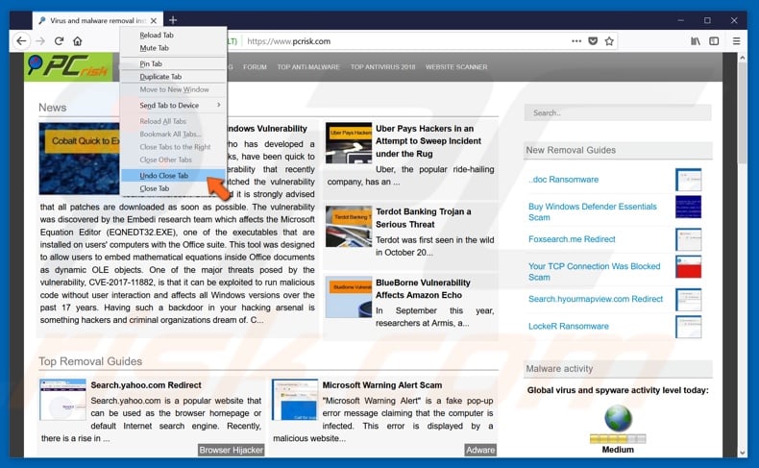759x468 pixels.
Task: Click the PCrisk logo
Action: click(x=68, y=66)
